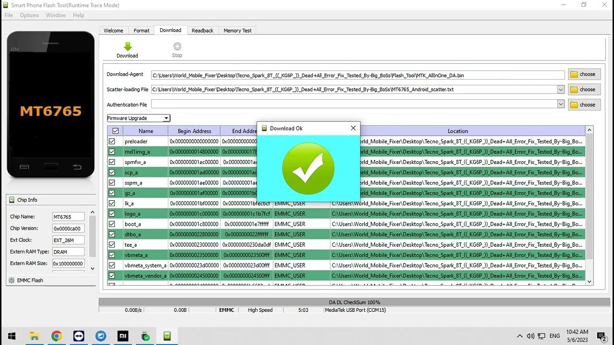The image size is (614, 345).
Task: Open the Window menu
Action: 56,15
